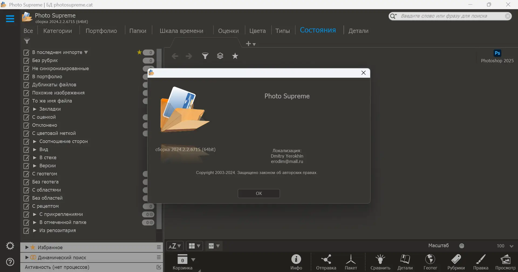This screenshot has width=518, height=272.
Task: Close the about dialog
Action: pyautogui.click(x=363, y=73)
